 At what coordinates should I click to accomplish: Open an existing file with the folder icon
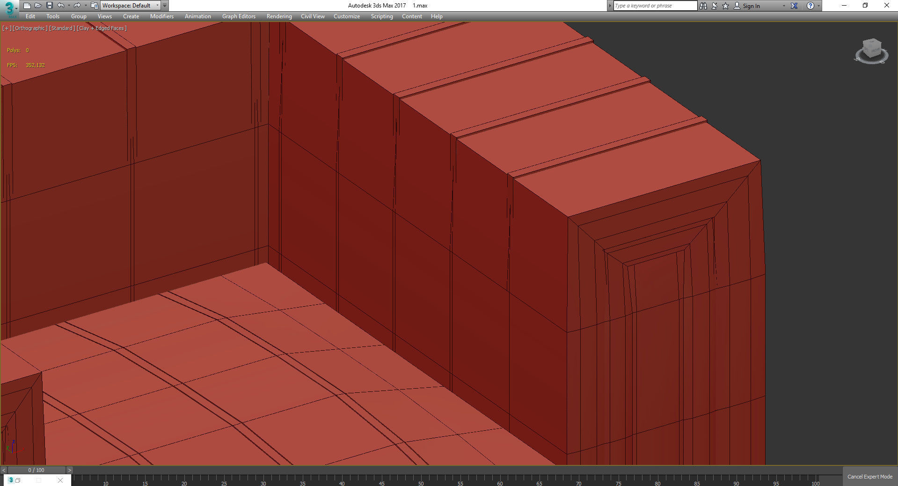pyautogui.click(x=38, y=6)
